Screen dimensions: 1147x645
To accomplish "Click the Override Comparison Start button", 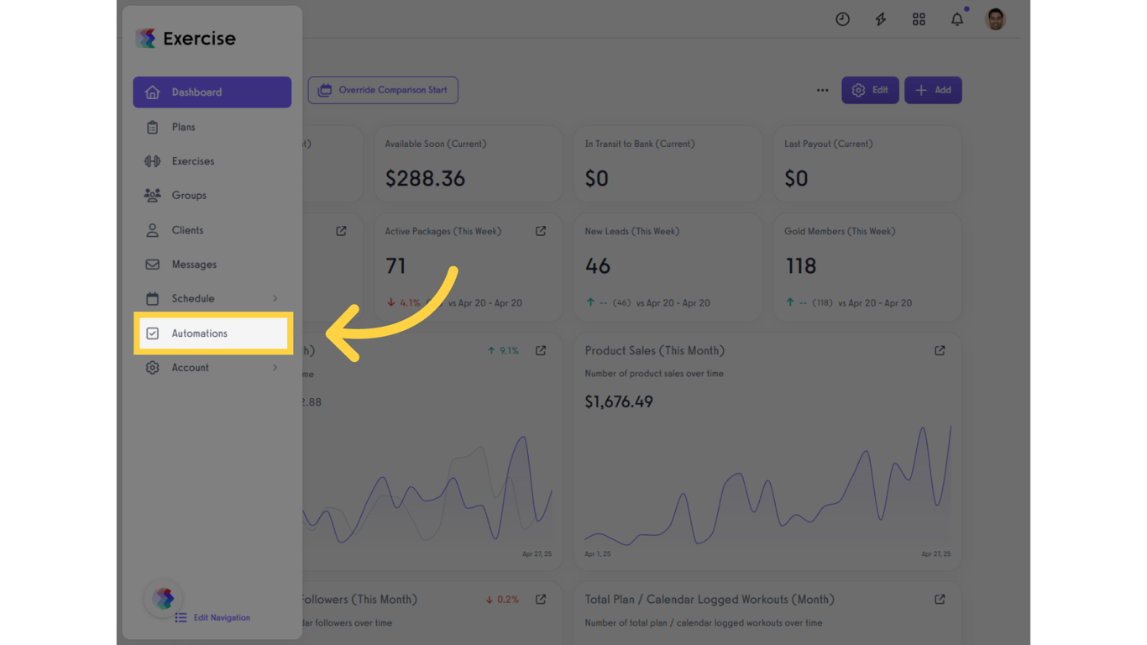I will point(383,90).
